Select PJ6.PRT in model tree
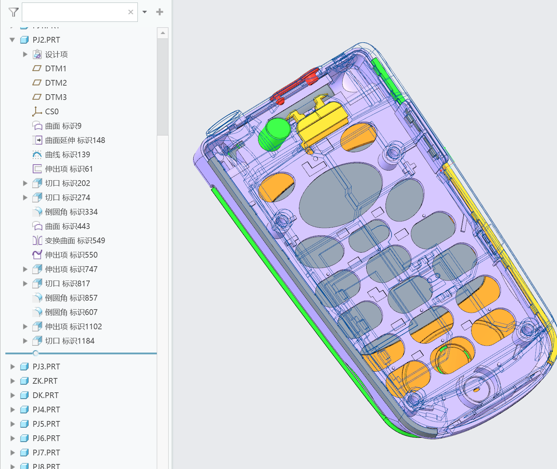 [x=46, y=438]
